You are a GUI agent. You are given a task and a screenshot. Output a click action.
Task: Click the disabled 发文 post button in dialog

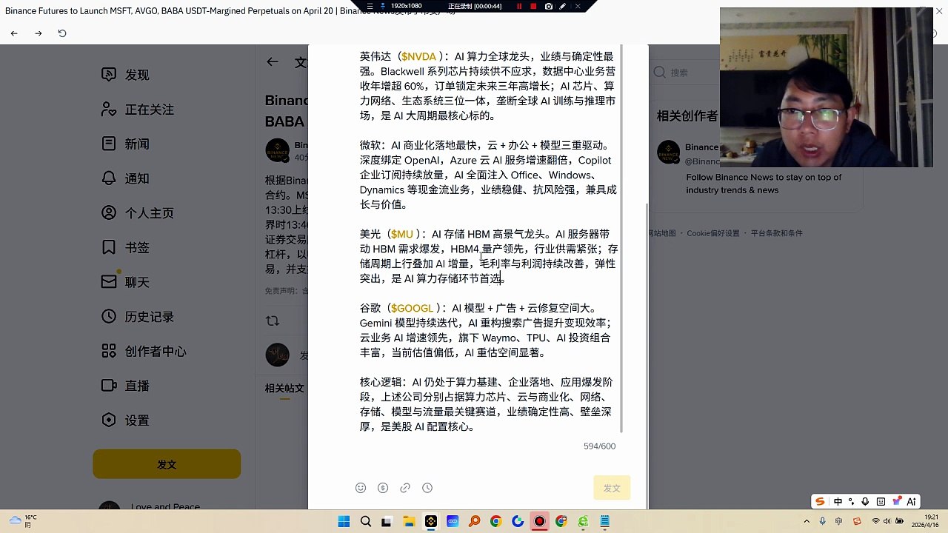612,488
